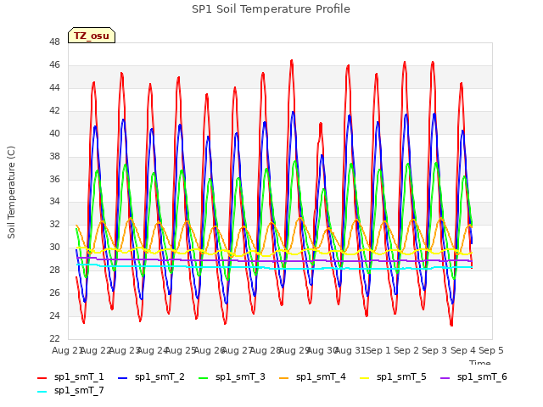The width and height of the screenshot is (543, 407).
Task: Click the y-axis tick label 46
Action: coord(54,64)
